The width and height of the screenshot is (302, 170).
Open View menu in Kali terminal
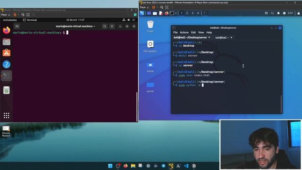click(x=201, y=33)
